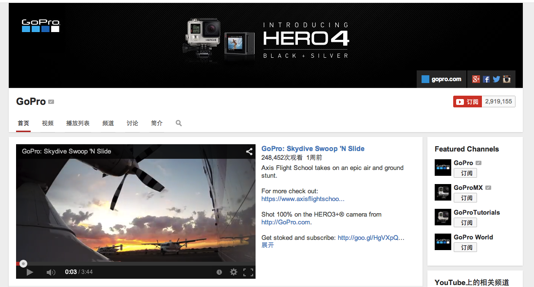This screenshot has width=534, height=287.
Task: Click the share icon on the video
Action: [x=249, y=152]
